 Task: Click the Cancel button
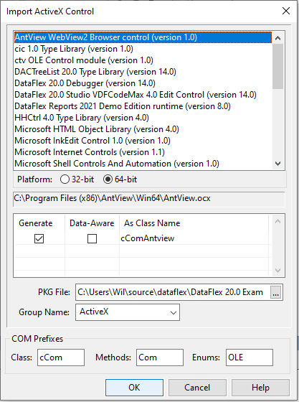(197, 388)
